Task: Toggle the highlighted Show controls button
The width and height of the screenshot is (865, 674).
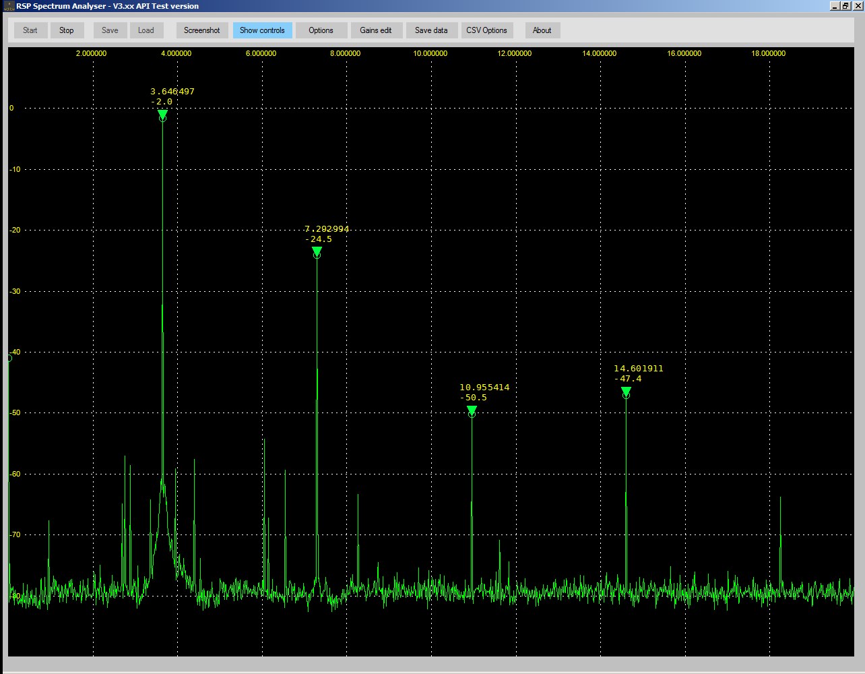Action: pos(262,30)
